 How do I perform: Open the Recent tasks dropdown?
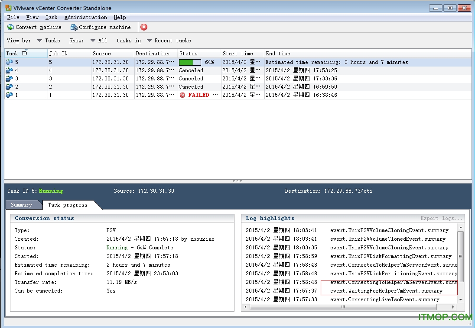169,41
